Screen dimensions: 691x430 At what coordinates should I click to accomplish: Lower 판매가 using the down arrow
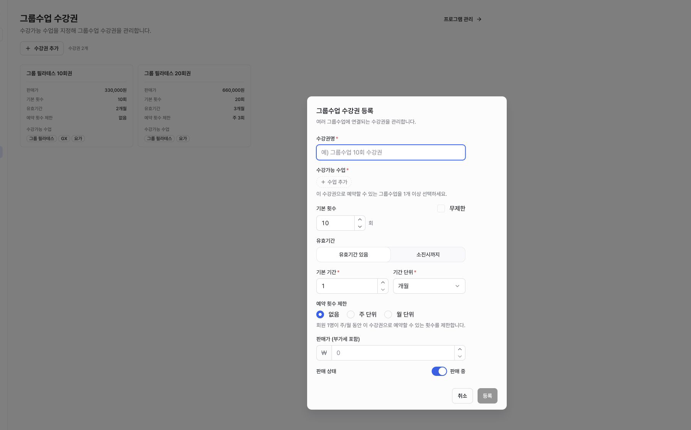pos(460,356)
